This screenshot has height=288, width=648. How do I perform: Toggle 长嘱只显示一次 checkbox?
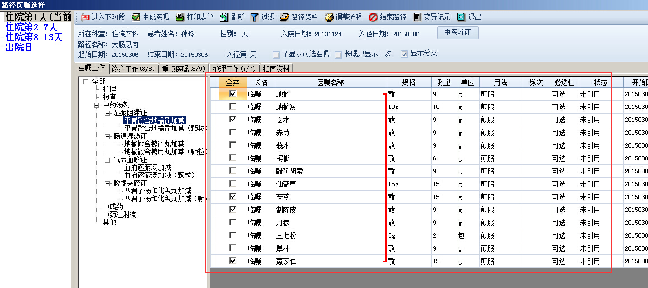tap(338, 55)
